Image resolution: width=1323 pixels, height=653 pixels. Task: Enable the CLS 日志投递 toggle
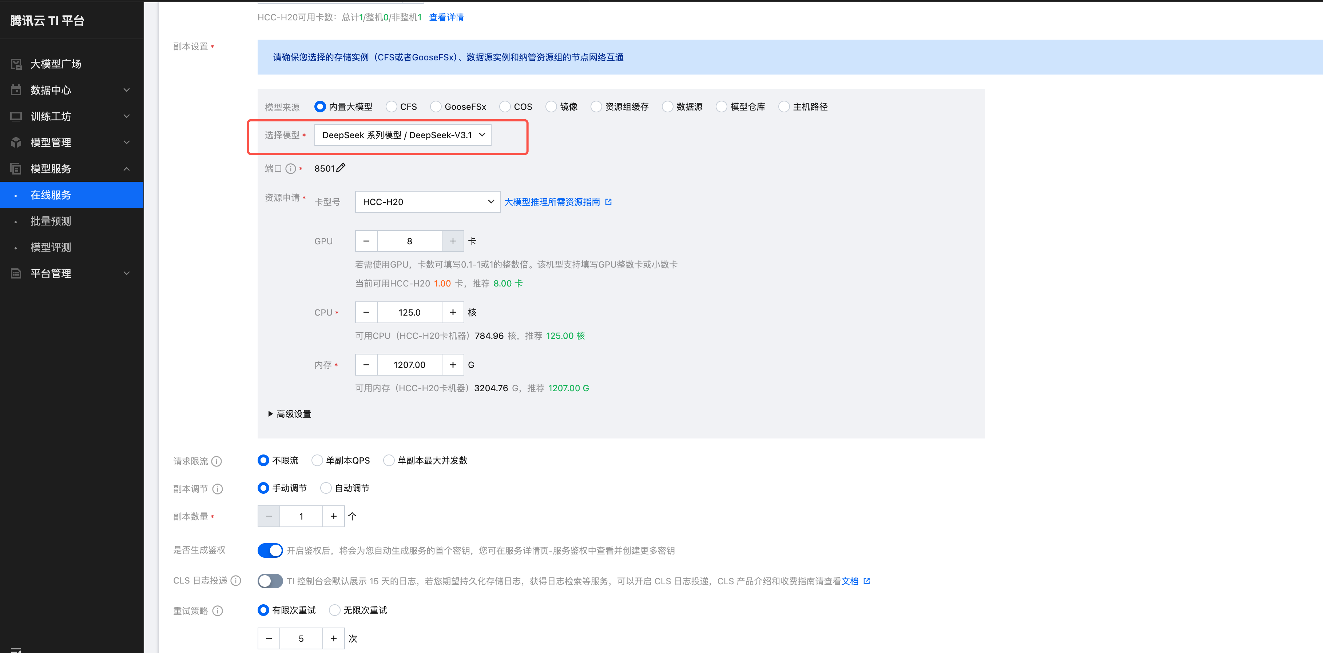click(x=270, y=581)
